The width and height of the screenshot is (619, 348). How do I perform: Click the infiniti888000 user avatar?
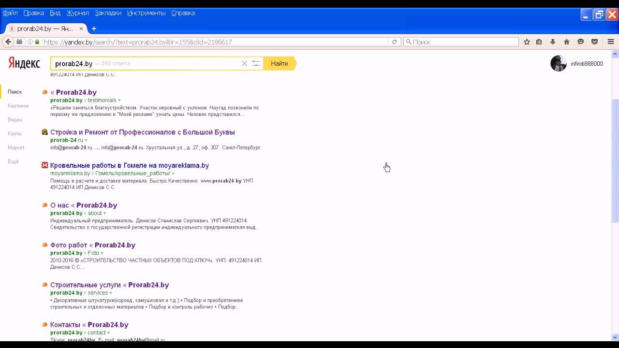(x=559, y=63)
